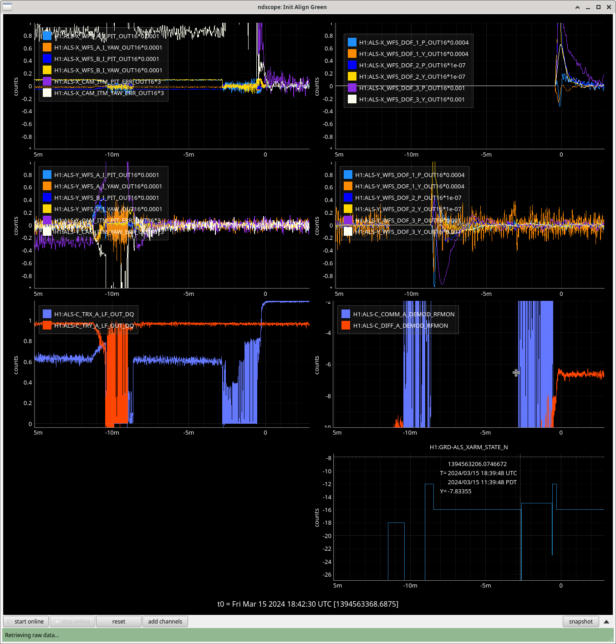Click the yellow ALS-X_WFS_DOF_2_Y legend swatch
The image size is (616, 644).
[352, 76]
